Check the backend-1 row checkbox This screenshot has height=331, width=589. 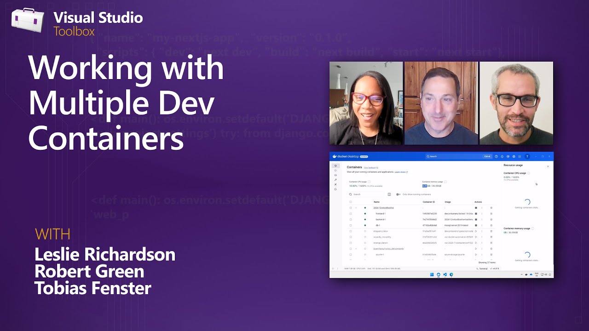(351, 219)
